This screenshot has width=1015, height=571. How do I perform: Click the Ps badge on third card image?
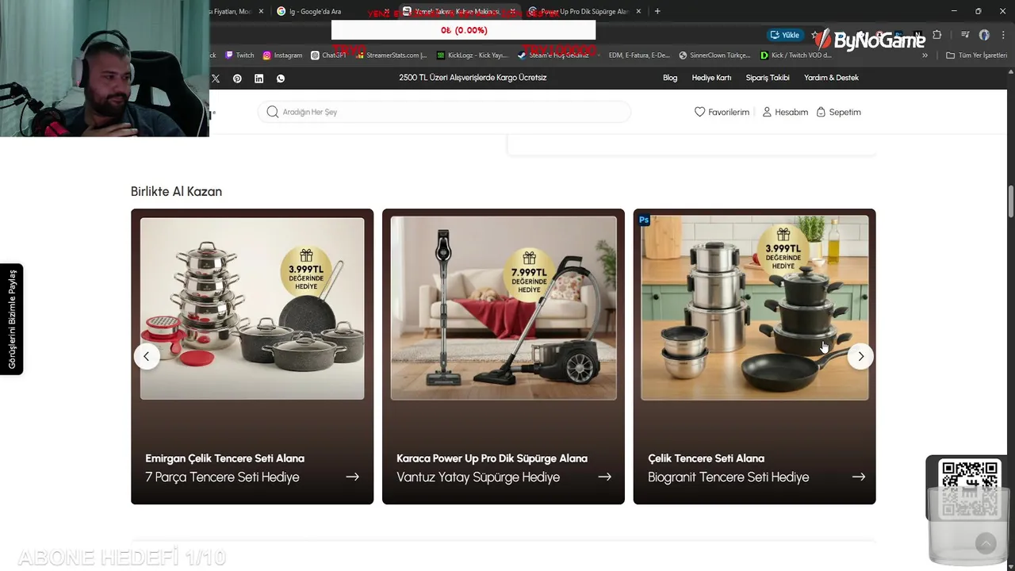tap(644, 220)
